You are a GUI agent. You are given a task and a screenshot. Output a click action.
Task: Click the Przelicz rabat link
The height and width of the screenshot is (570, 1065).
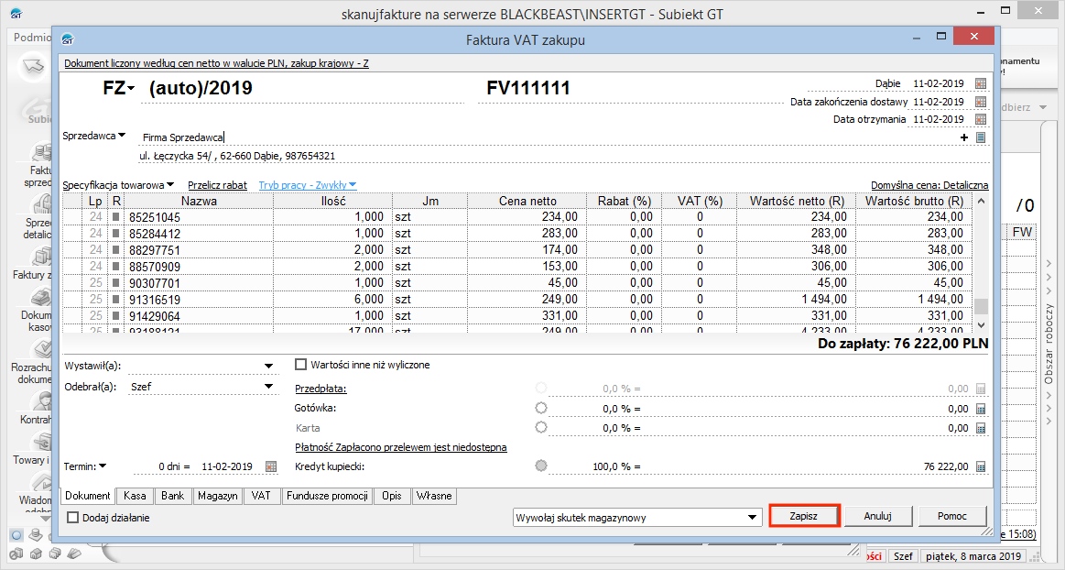(217, 185)
